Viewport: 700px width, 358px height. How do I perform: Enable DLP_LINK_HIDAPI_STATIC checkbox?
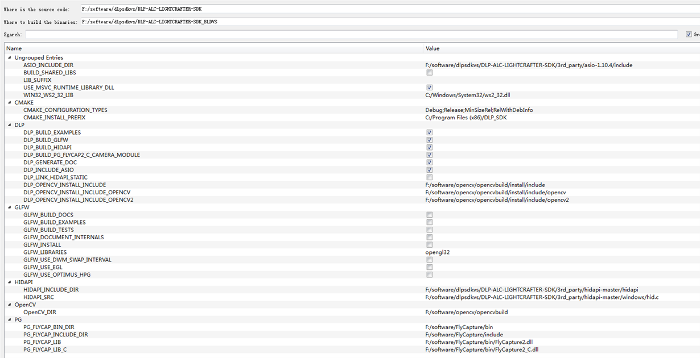pyautogui.click(x=429, y=177)
